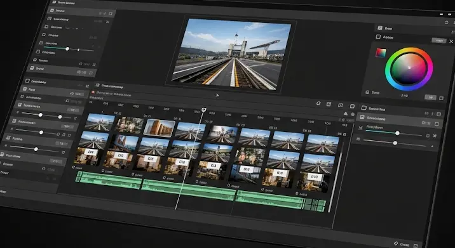
Task: Click the gray button at the color panel's bottom right
Action: pos(430,97)
